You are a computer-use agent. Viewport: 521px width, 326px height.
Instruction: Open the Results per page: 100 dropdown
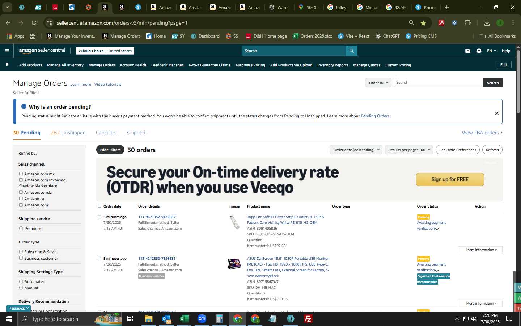click(x=409, y=150)
